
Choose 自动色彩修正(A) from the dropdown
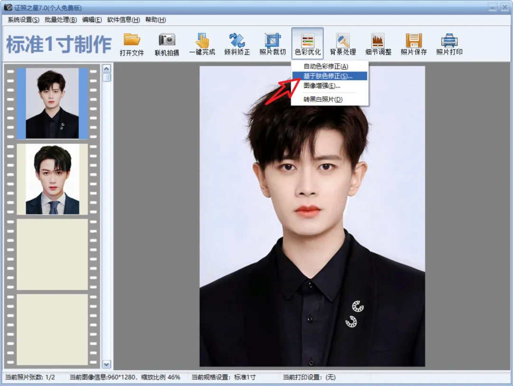point(325,66)
